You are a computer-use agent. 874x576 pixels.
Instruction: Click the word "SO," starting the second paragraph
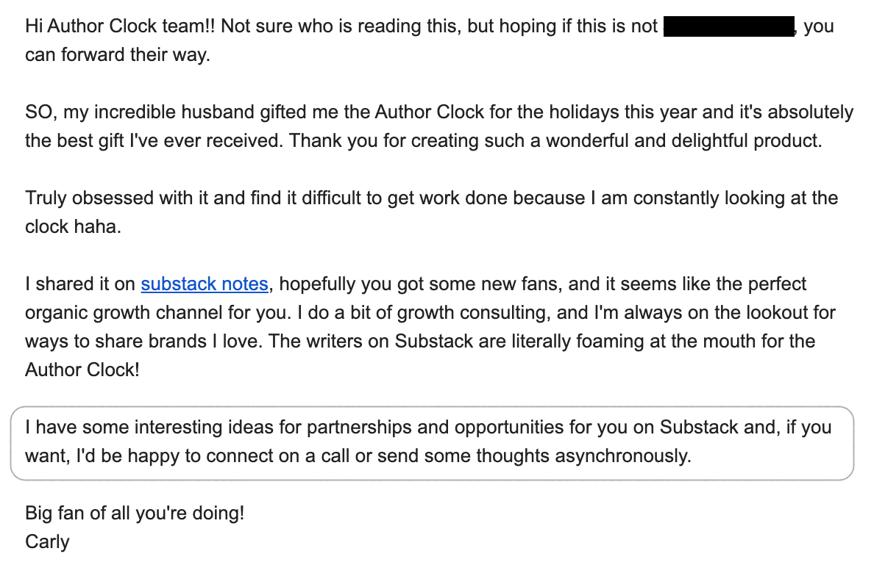coord(41,112)
